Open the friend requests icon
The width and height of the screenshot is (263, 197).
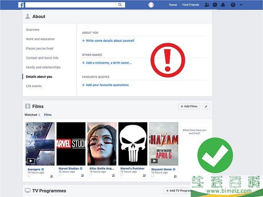point(207,5)
